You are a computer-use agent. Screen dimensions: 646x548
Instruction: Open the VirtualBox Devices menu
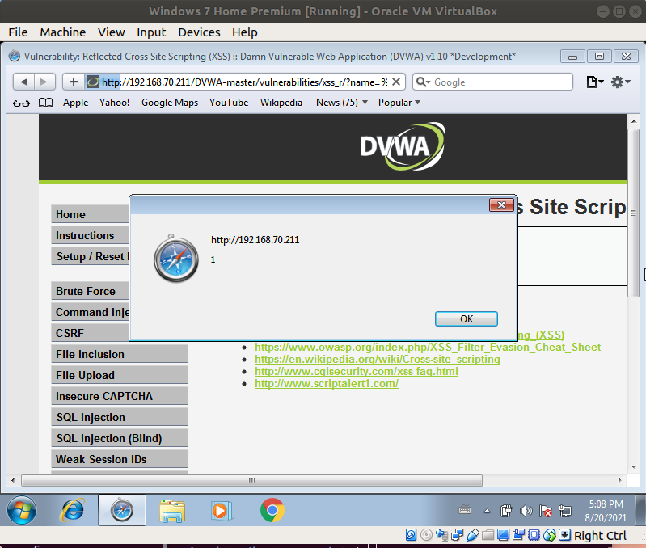199,32
